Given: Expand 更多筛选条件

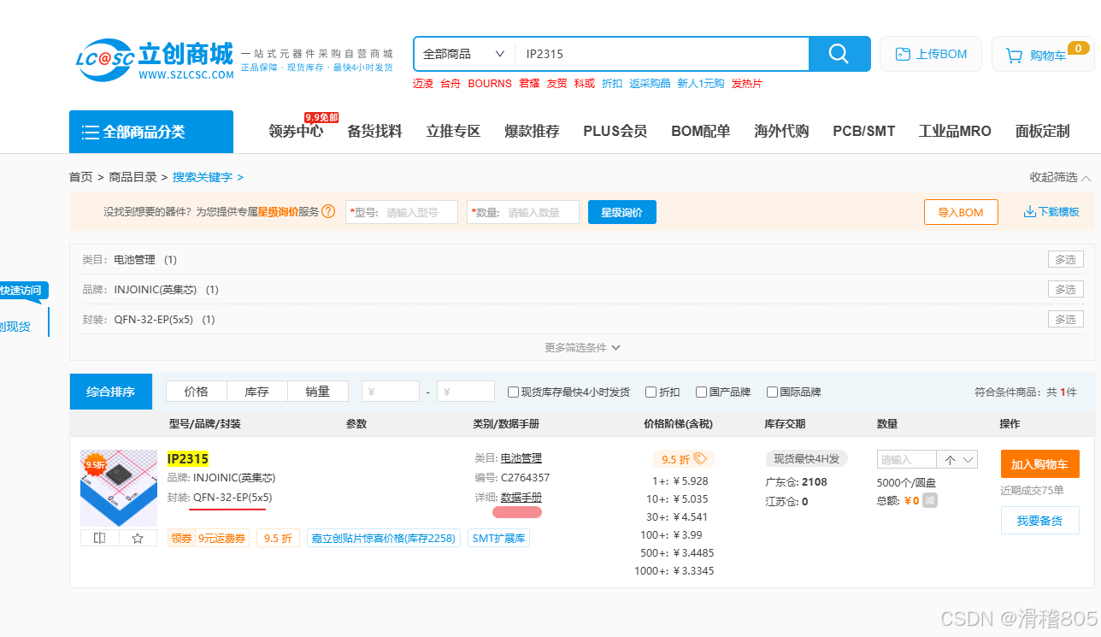Looking at the screenshot, I should pos(582,347).
